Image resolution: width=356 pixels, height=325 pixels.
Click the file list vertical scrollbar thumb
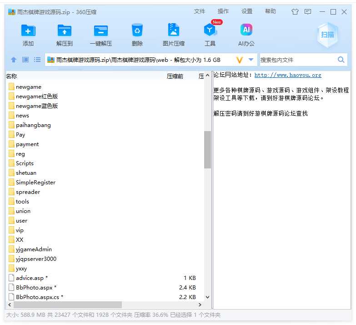207,150
